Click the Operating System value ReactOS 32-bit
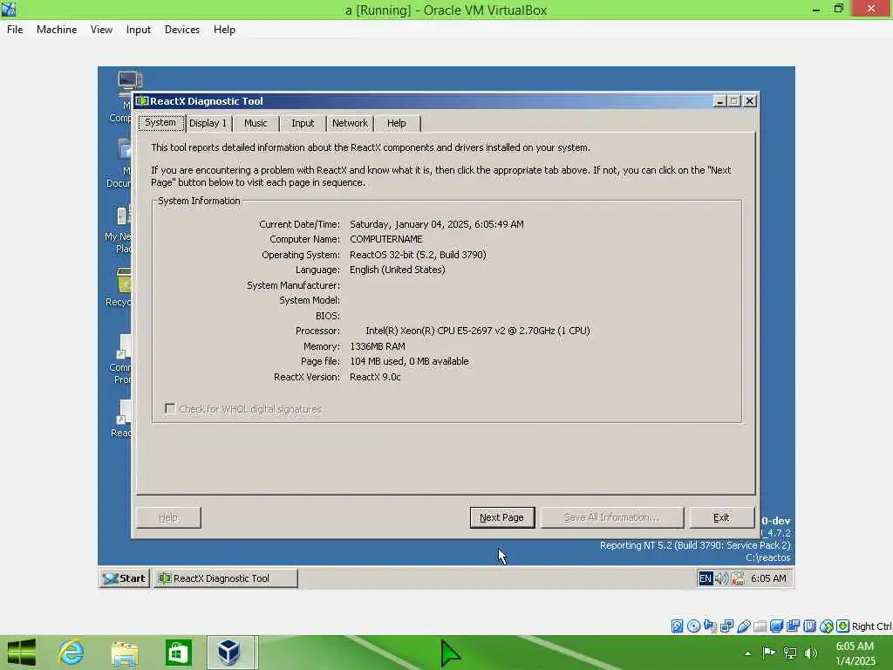 (418, 255)
